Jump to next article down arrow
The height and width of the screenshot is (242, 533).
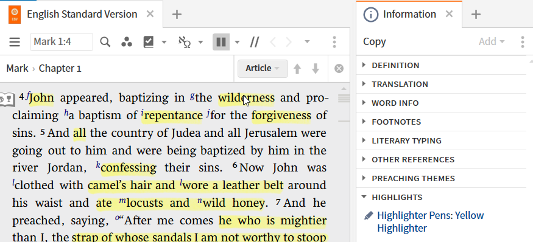pyautogui.click(x=316, y=69)
